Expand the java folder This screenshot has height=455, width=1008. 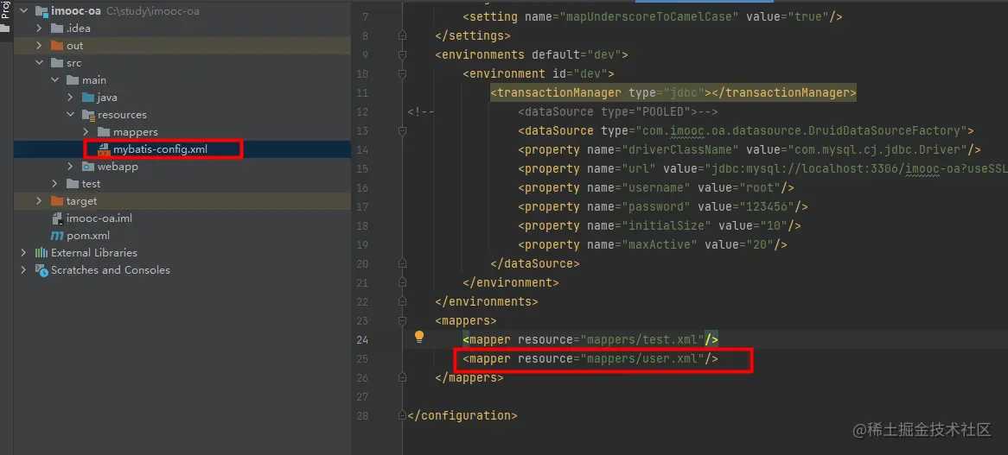[x=71, y=98]
